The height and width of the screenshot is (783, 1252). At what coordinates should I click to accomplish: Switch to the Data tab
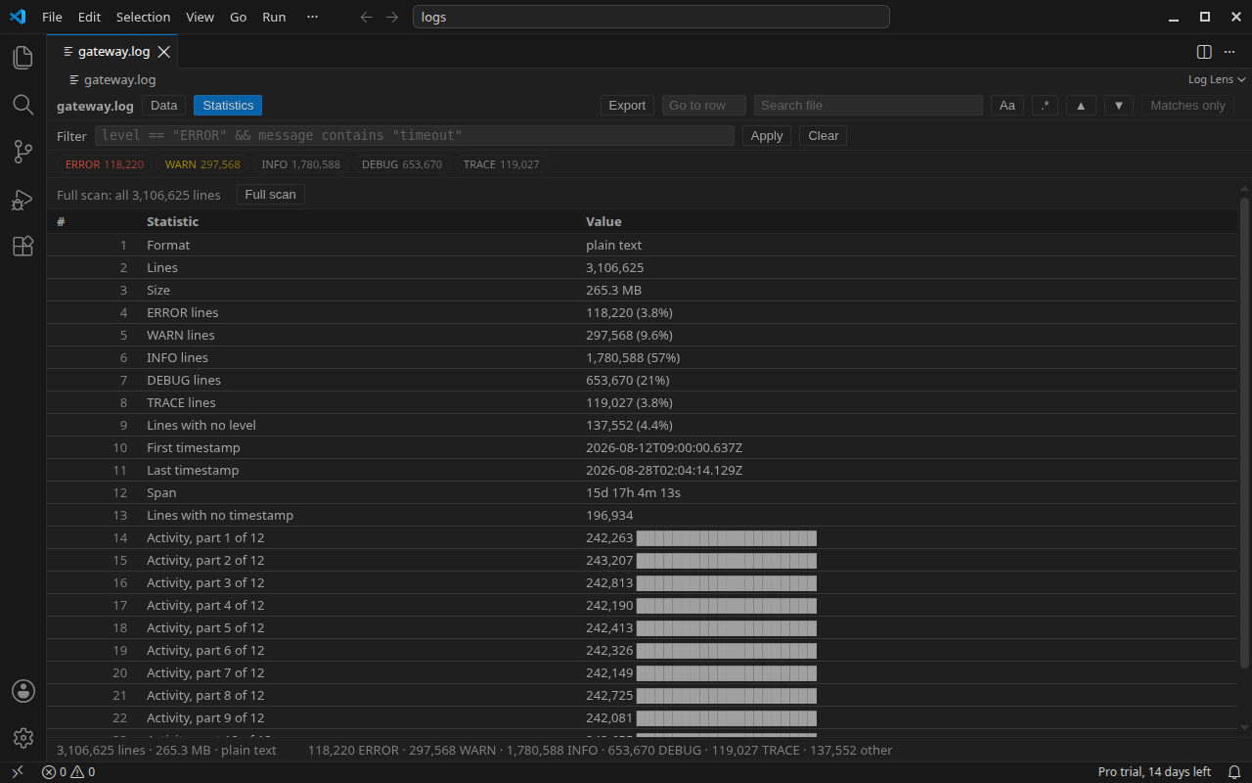[164, 106]
